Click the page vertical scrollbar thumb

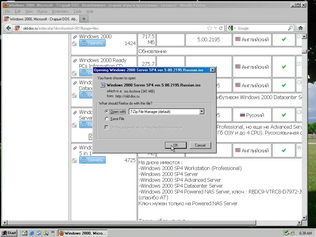point(304,52)
